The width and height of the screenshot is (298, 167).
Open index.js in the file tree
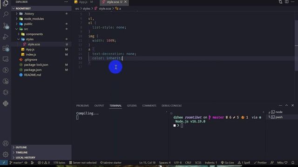[x=41, y=55]
